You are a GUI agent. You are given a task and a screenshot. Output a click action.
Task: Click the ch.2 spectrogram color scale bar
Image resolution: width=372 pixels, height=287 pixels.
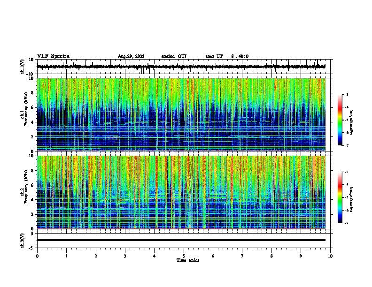coord(340,197)
